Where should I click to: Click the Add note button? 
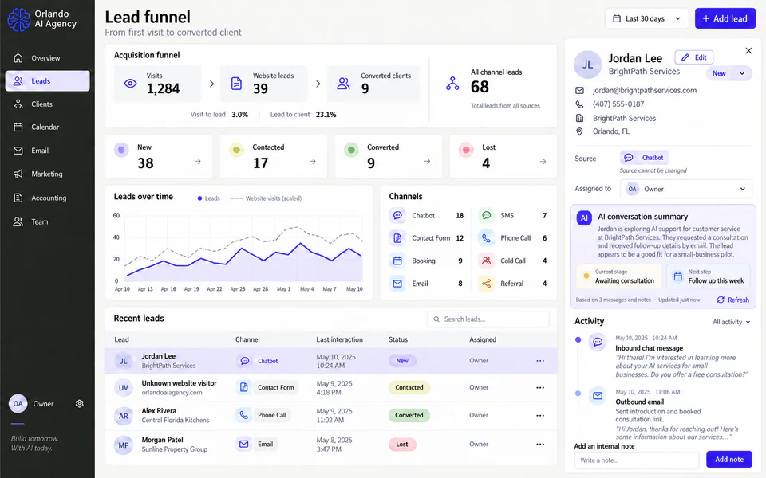[x=728, y=460]
